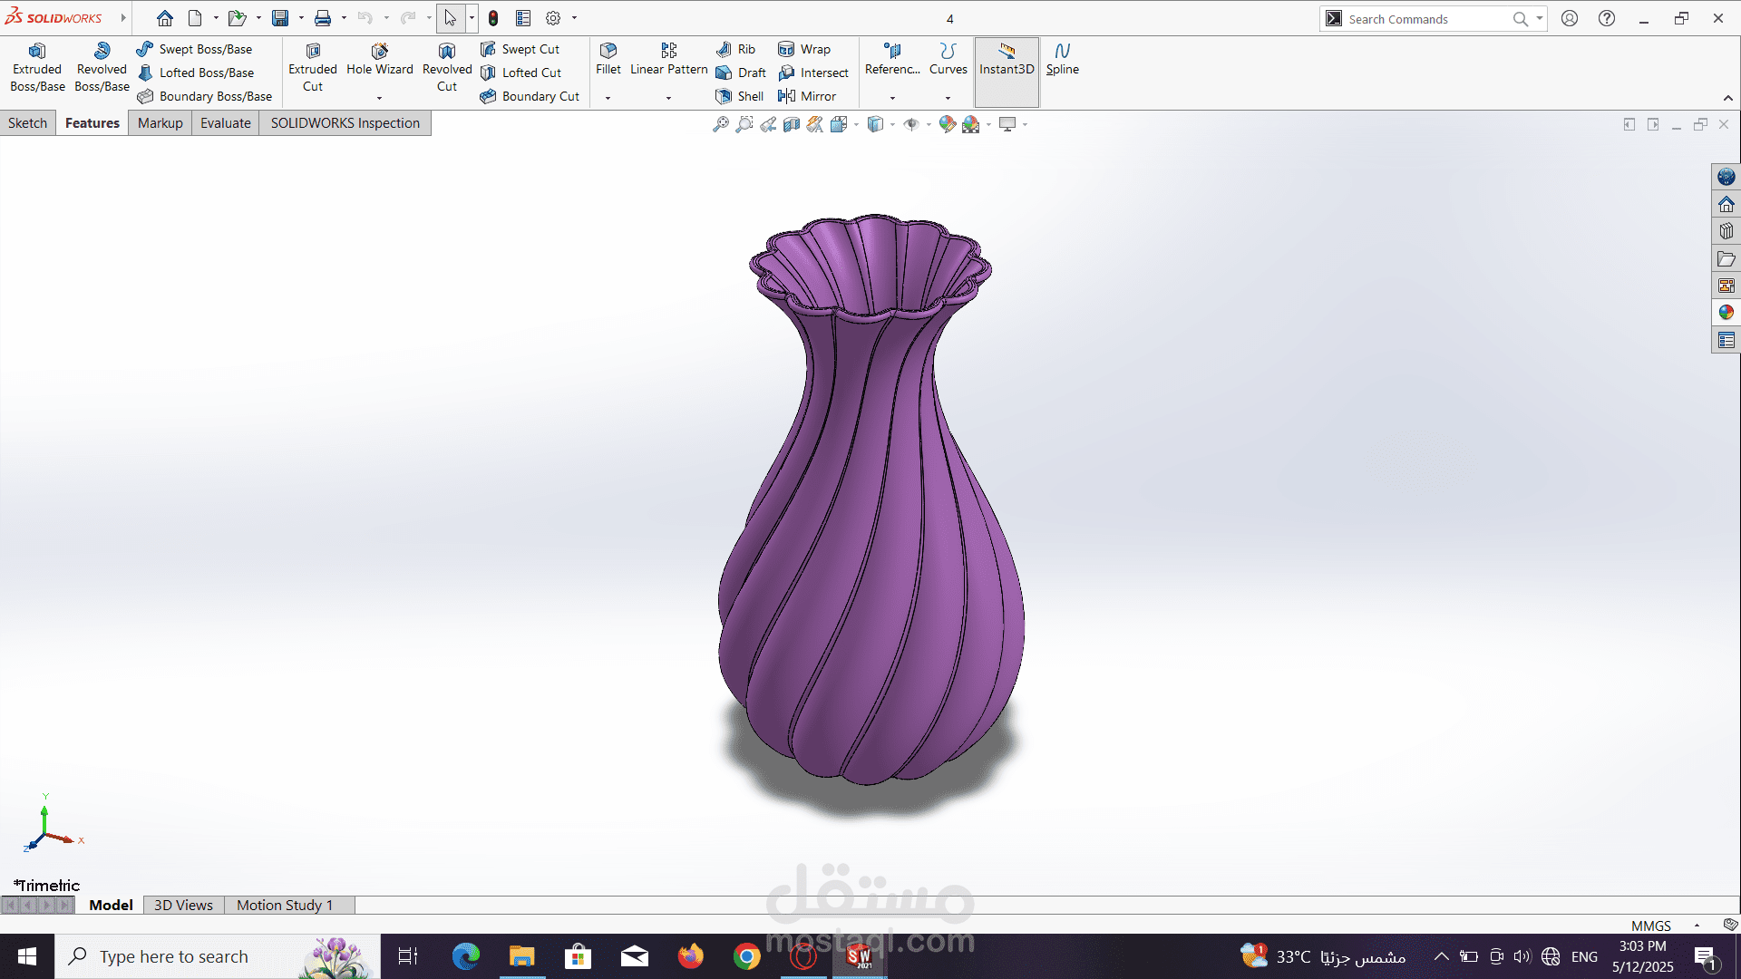Expand the Linear Pattern dropdown arrow
This screenshot has width=1741, height=979.
pyautogui.click(x=668, y=98)
